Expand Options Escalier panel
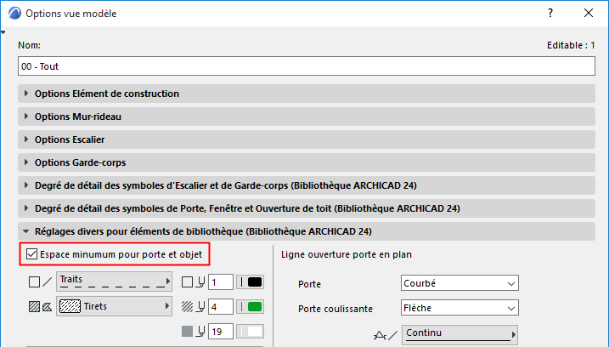 [x=307, y=139]
